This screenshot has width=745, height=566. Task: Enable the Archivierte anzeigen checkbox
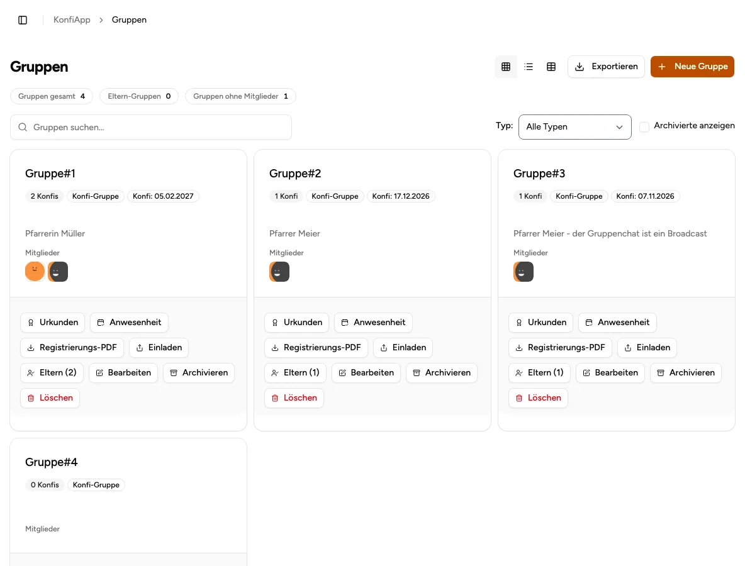tap(644, 127)
